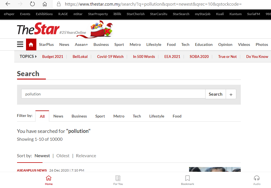This screenshot has height=188, width=271.
Task: Open Tech in the main navigation
Action: pos(185,44)
